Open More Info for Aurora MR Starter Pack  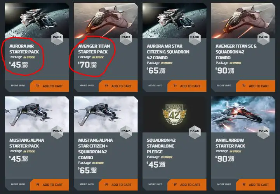[x=18, y=86]
